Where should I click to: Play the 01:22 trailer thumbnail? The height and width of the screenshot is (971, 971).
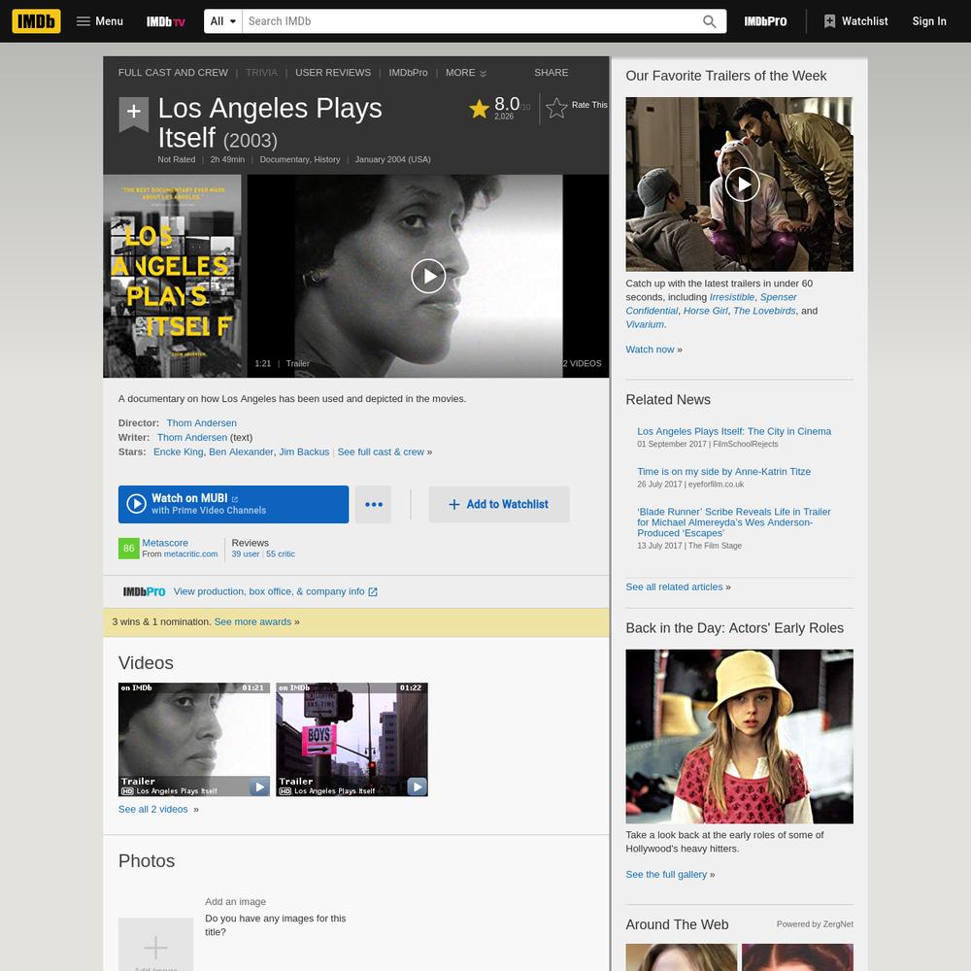(x=352, y=739)
